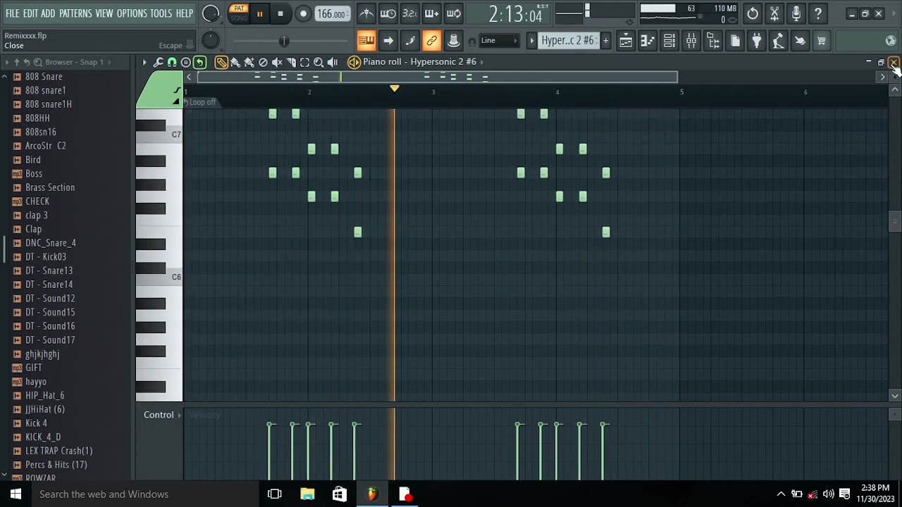Click the Loop off label

pos(202,102)
